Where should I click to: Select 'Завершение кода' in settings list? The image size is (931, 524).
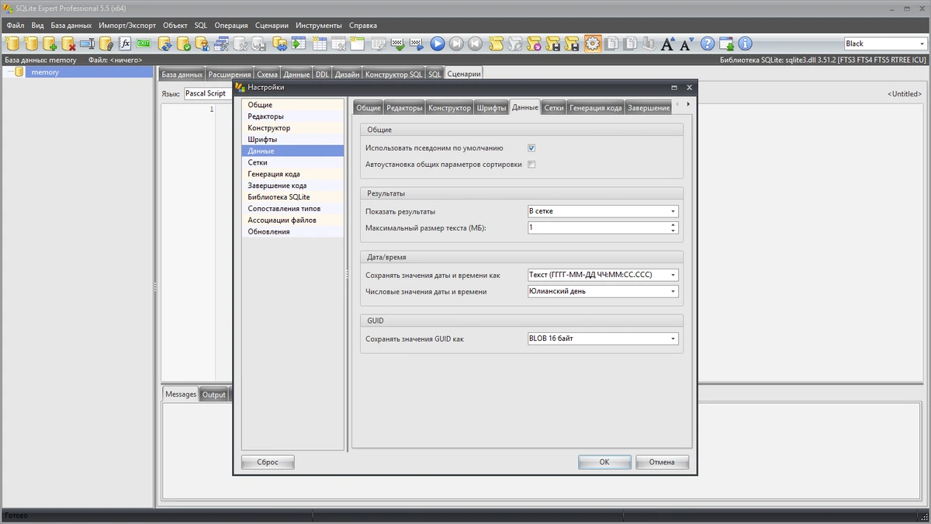pyautogui.click(x=292, y=186)
